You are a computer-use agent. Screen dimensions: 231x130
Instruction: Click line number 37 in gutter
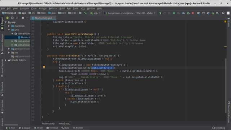pos(32,68)
